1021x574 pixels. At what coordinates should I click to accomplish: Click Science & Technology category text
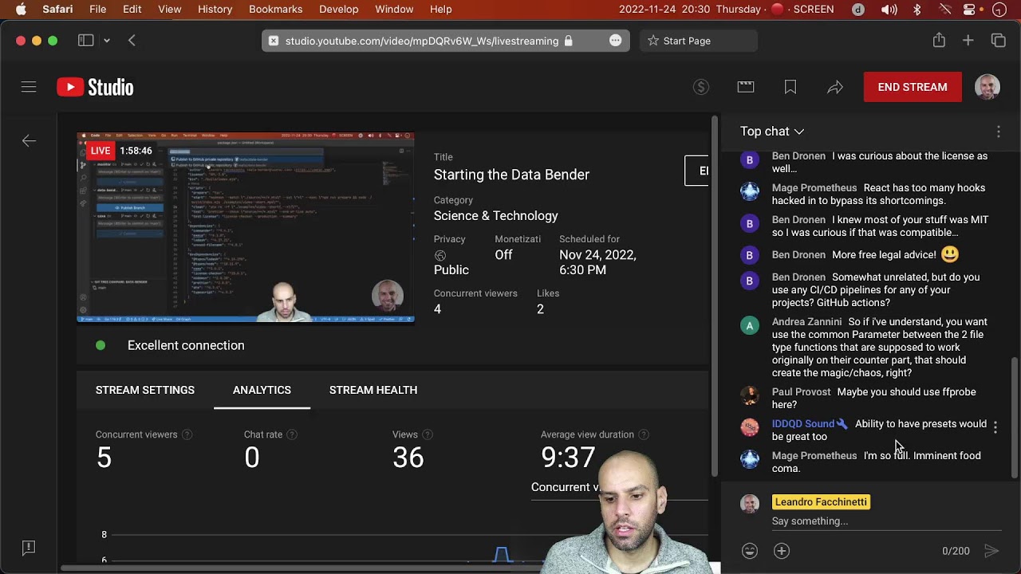495,216
